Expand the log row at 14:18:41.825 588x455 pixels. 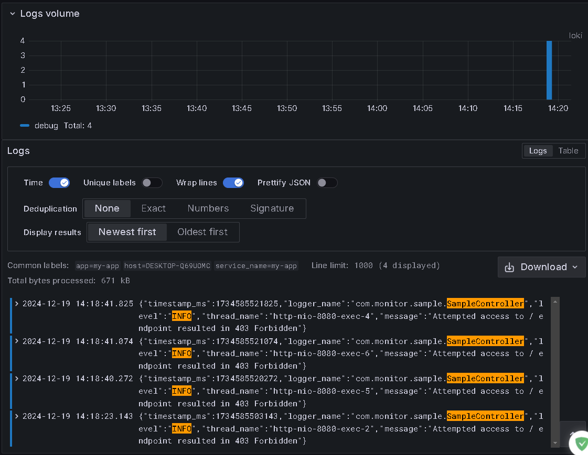[16, 304]
